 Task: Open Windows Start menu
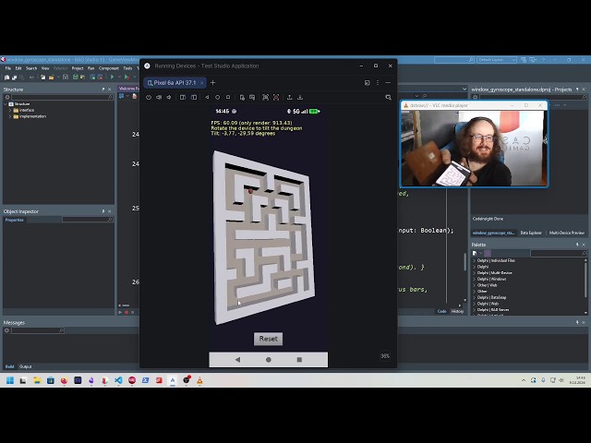[x=10, y=380]
